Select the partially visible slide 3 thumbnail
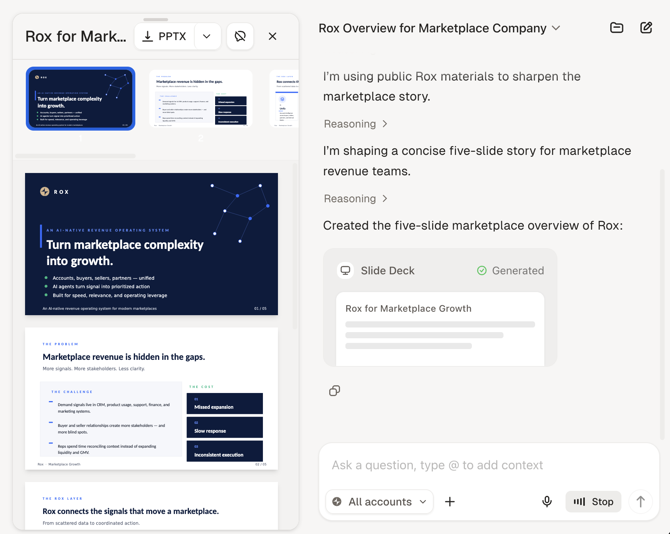Viewport: 670px width, 534px height. (284, 99)
